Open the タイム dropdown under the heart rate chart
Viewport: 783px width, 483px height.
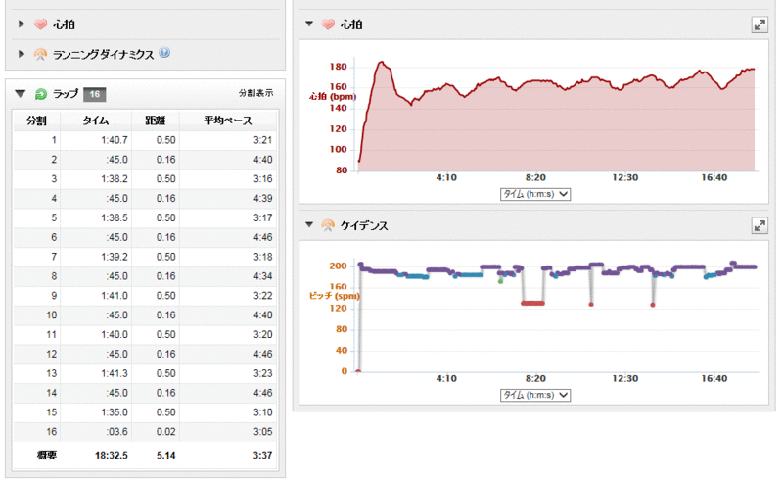pyautogui.click(x=534, y=194)
